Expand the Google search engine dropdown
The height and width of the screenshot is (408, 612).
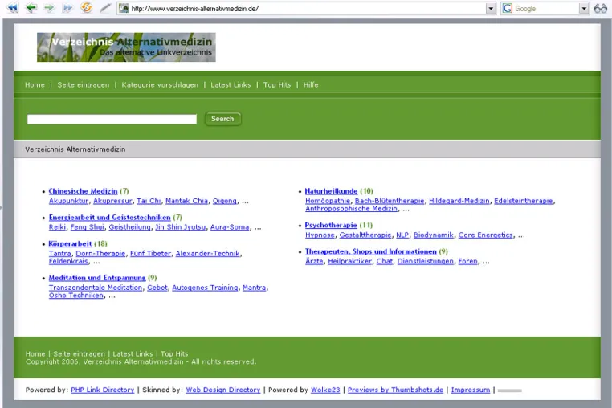(584, 9)
